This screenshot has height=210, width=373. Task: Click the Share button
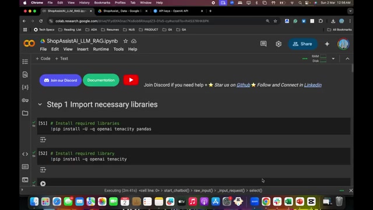click(x=302, y=44)
